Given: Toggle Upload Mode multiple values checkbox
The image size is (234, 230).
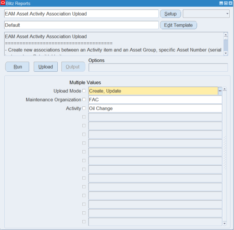Looking at the screenshot, I should click(x=84, y=91).
